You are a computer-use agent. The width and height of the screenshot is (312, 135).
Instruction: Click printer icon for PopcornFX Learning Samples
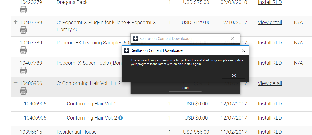coord(23,50)
